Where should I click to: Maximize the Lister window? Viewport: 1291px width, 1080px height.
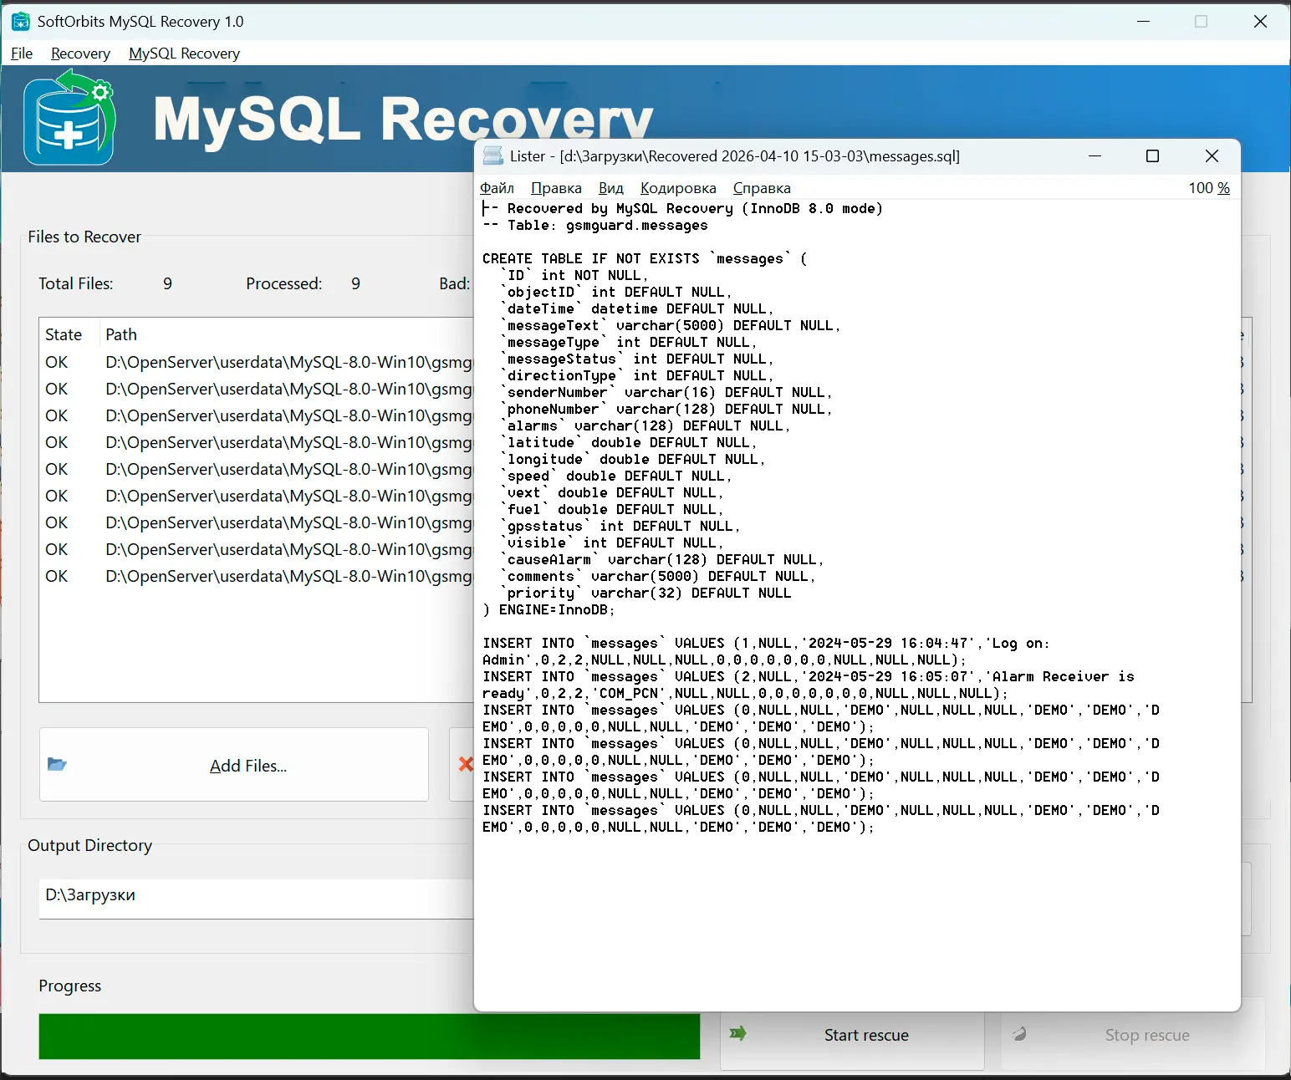1152,156
